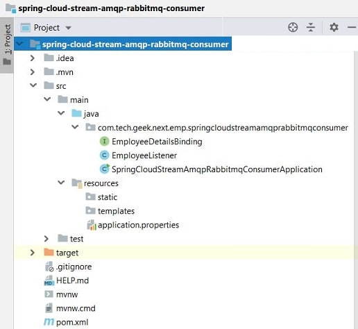The width and height of the screenshot is (358, 329).
Task: Collapse the src folder chevron
Action: point(33,85)
